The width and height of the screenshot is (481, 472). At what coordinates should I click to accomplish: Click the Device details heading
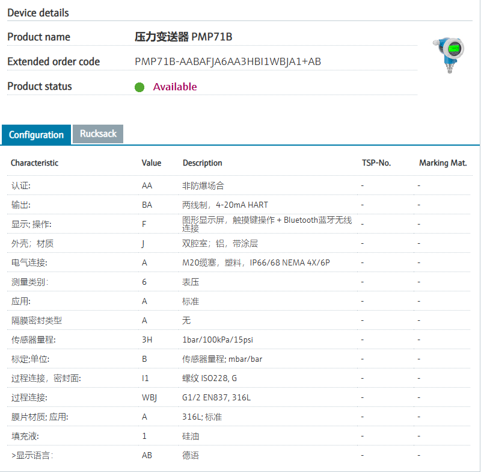(38, 13)
